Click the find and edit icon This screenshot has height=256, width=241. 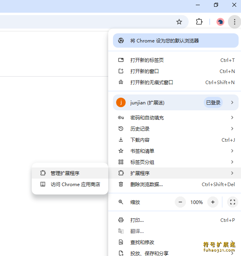point(121,242)
